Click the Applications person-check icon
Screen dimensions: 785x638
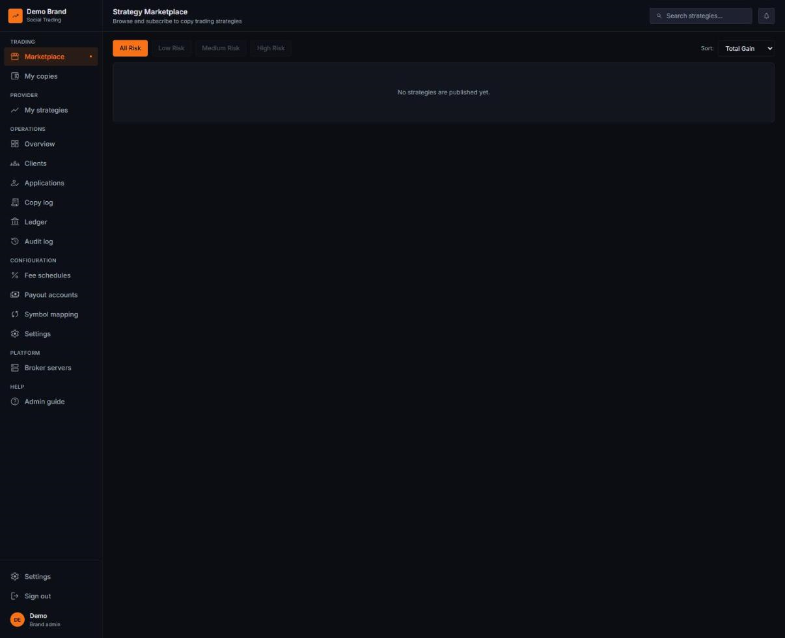[15, 183]
